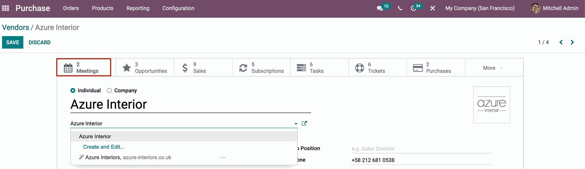Click the phone number +58 212 681 0538
The height and width of the screenshot is (169, 585).
pos(373,160)
